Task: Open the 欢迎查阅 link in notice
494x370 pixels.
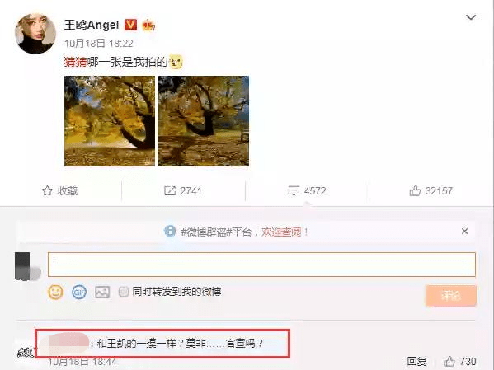Action: (281, 232)
